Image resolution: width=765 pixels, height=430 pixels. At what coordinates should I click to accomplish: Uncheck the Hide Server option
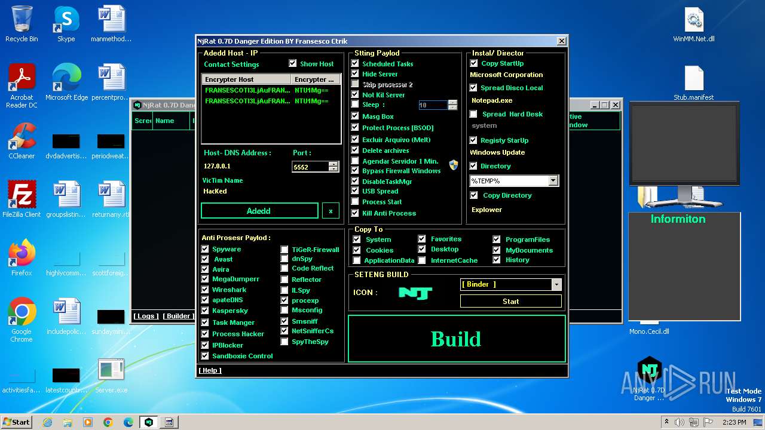(x=355, y=73)
